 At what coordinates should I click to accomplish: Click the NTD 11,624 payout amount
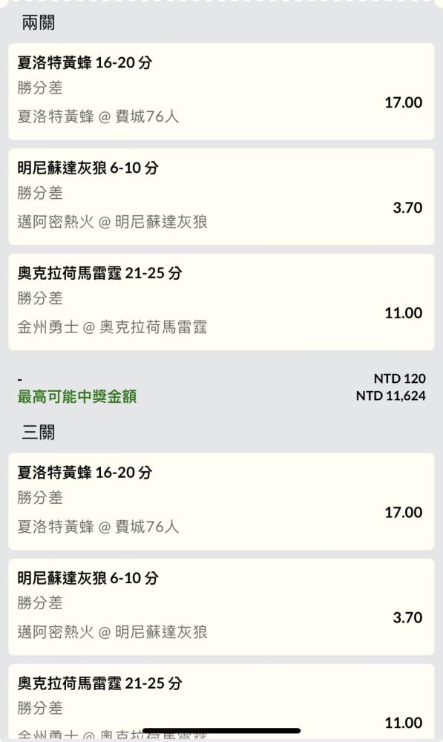390,395
